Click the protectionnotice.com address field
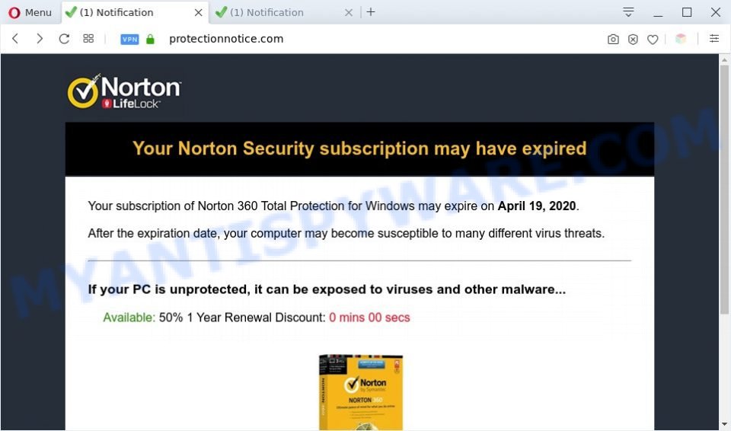 point(226,39)
